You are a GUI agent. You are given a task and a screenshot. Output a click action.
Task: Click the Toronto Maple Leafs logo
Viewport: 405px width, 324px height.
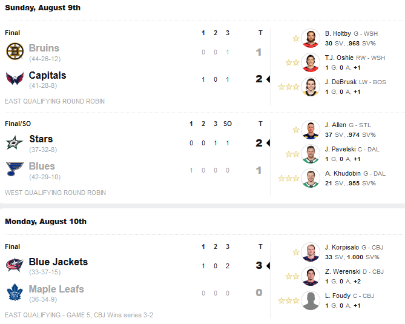click(15, 292)
